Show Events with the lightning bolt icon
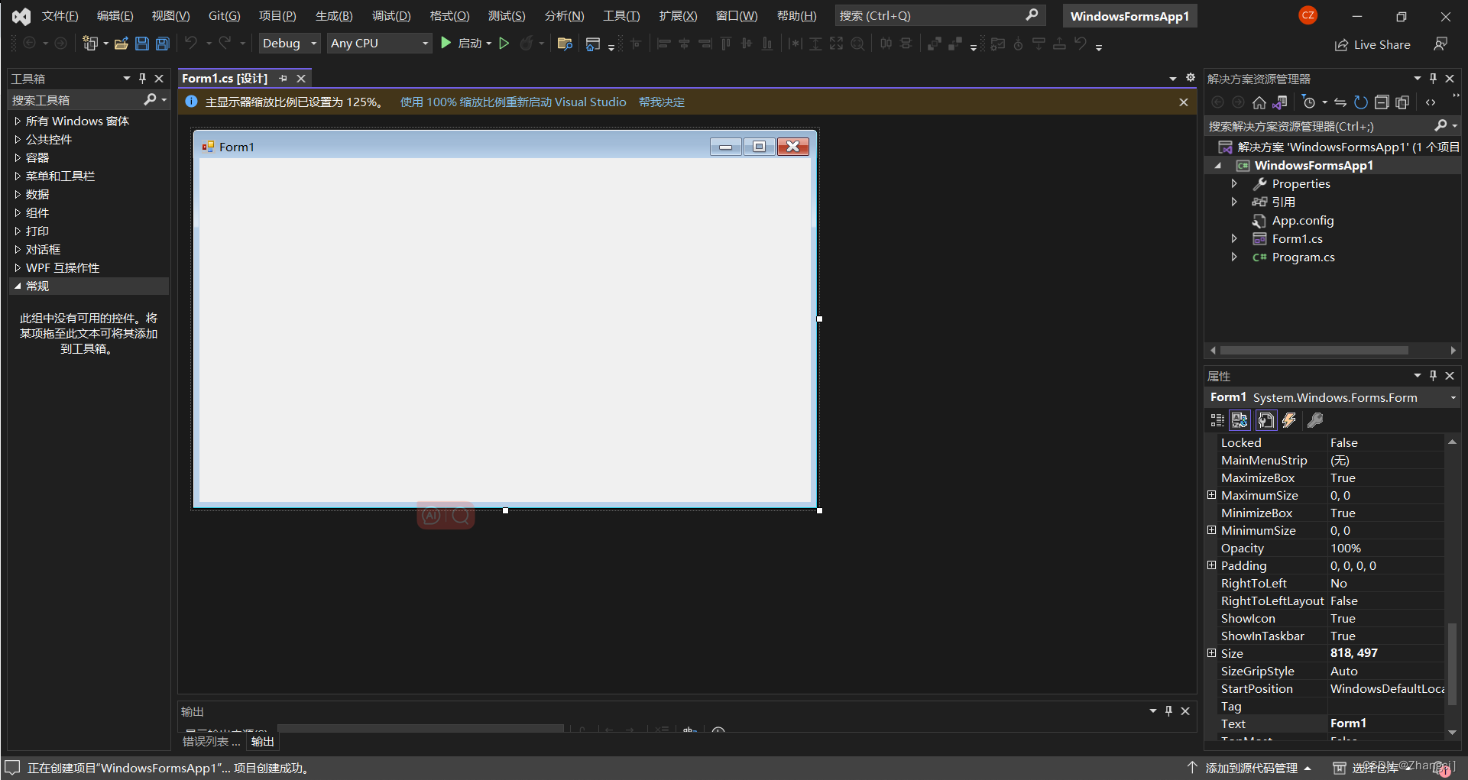The image size is (1468, 780). (1289, 420)
